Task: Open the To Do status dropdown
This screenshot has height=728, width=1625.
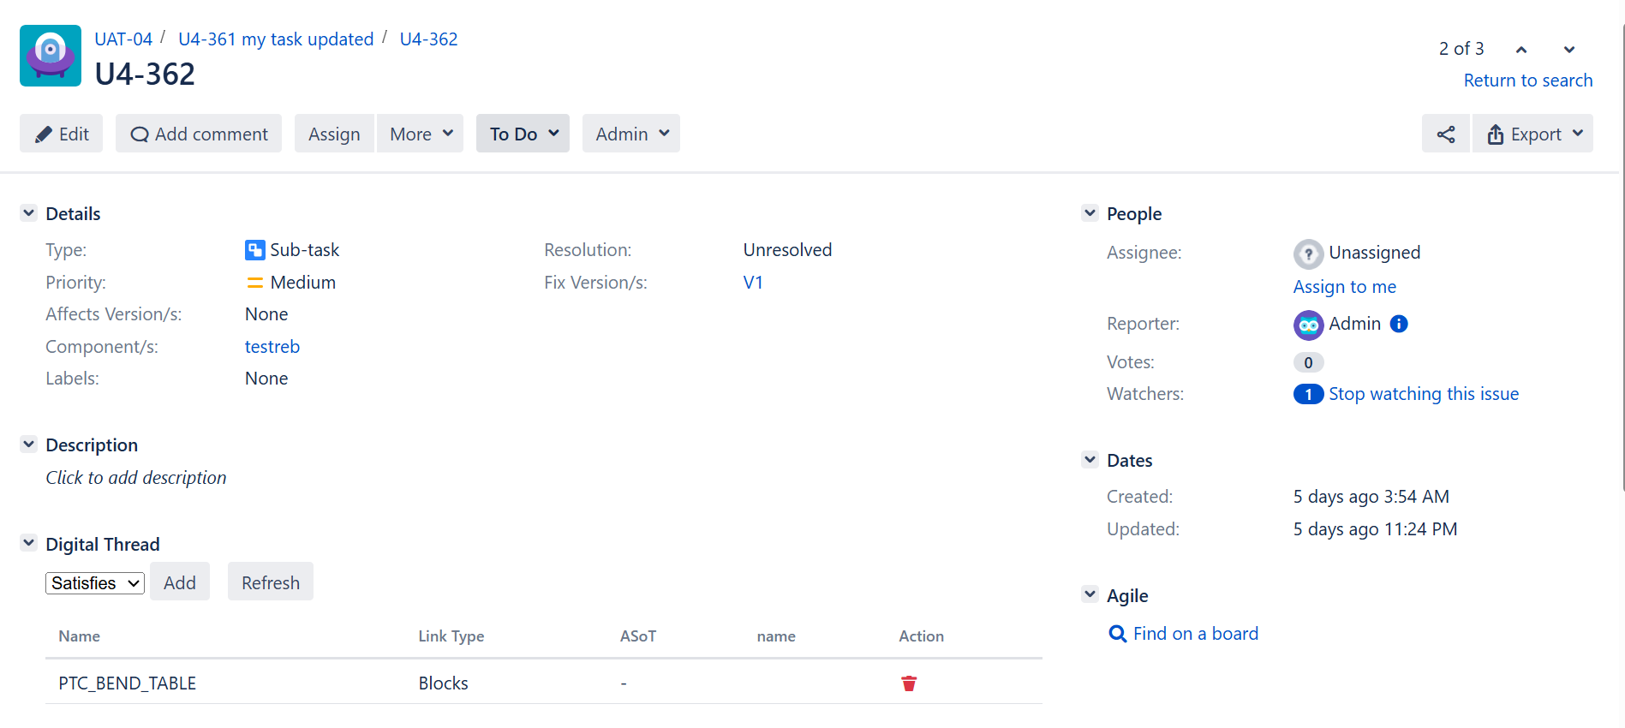Action: coord(523,134)
